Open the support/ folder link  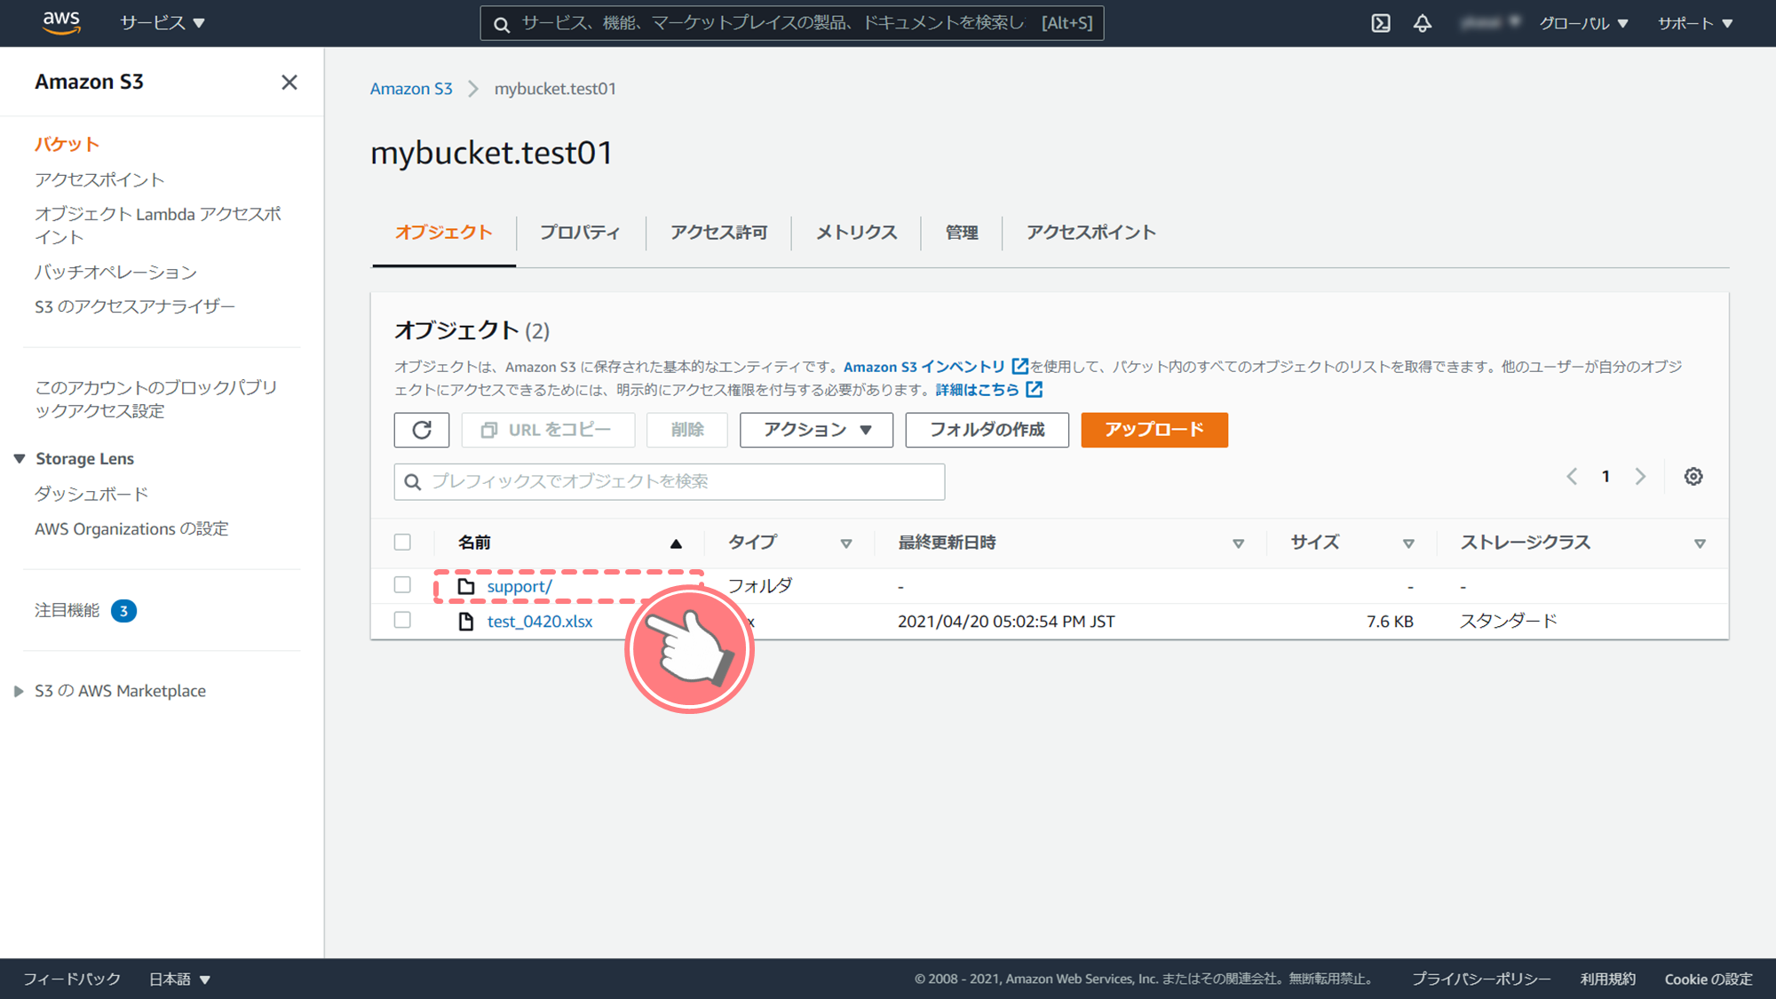pos(519,586)
